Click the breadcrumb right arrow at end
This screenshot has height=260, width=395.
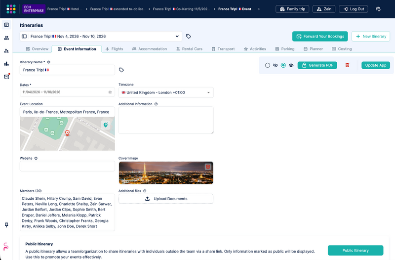tap(259, 9)
